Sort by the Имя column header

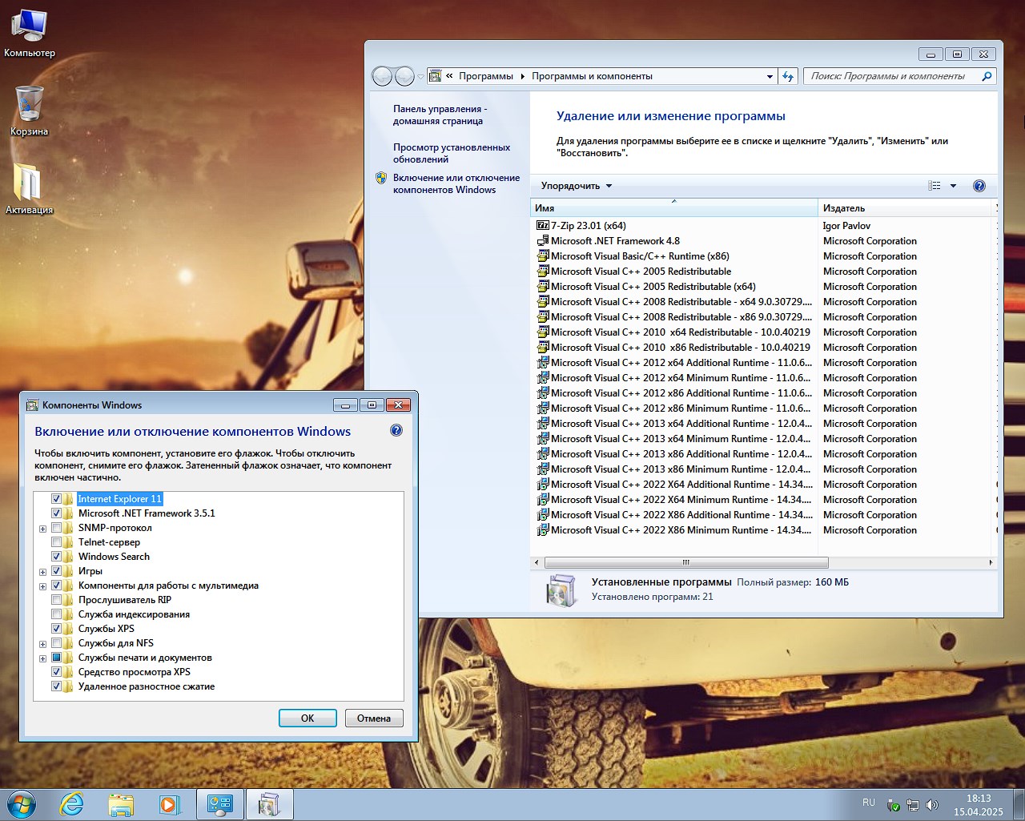click(x=673, y=208)
